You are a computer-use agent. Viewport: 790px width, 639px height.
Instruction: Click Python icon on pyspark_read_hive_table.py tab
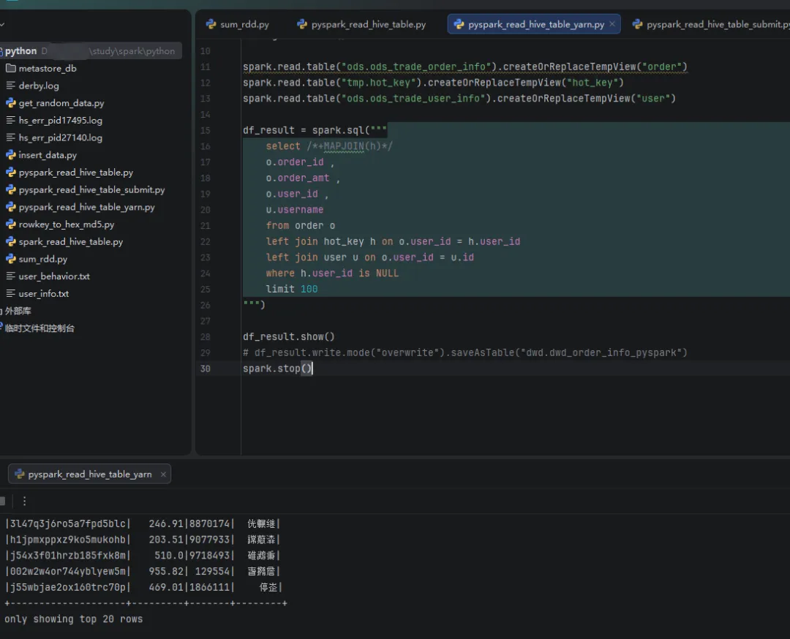302,24
